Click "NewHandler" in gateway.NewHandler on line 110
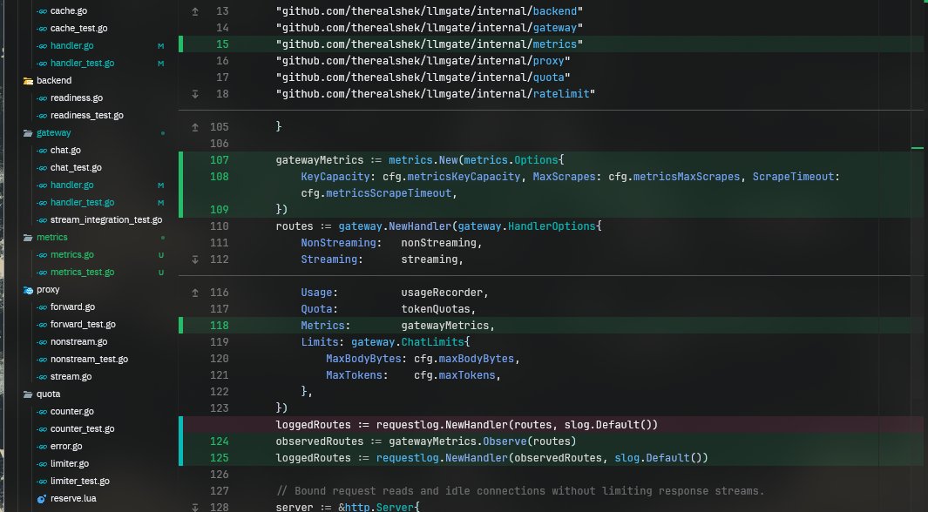The width and height of the screenshot is (928, 512). tap(420, 226)
